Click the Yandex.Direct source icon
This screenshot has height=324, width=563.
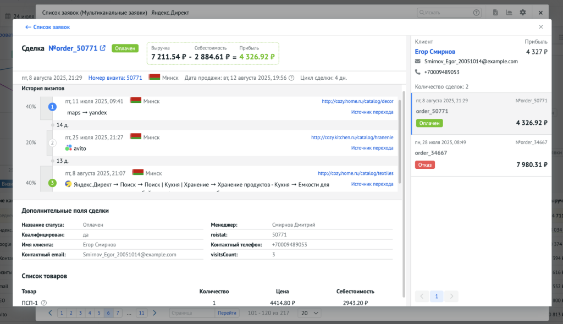pos(68,184)
